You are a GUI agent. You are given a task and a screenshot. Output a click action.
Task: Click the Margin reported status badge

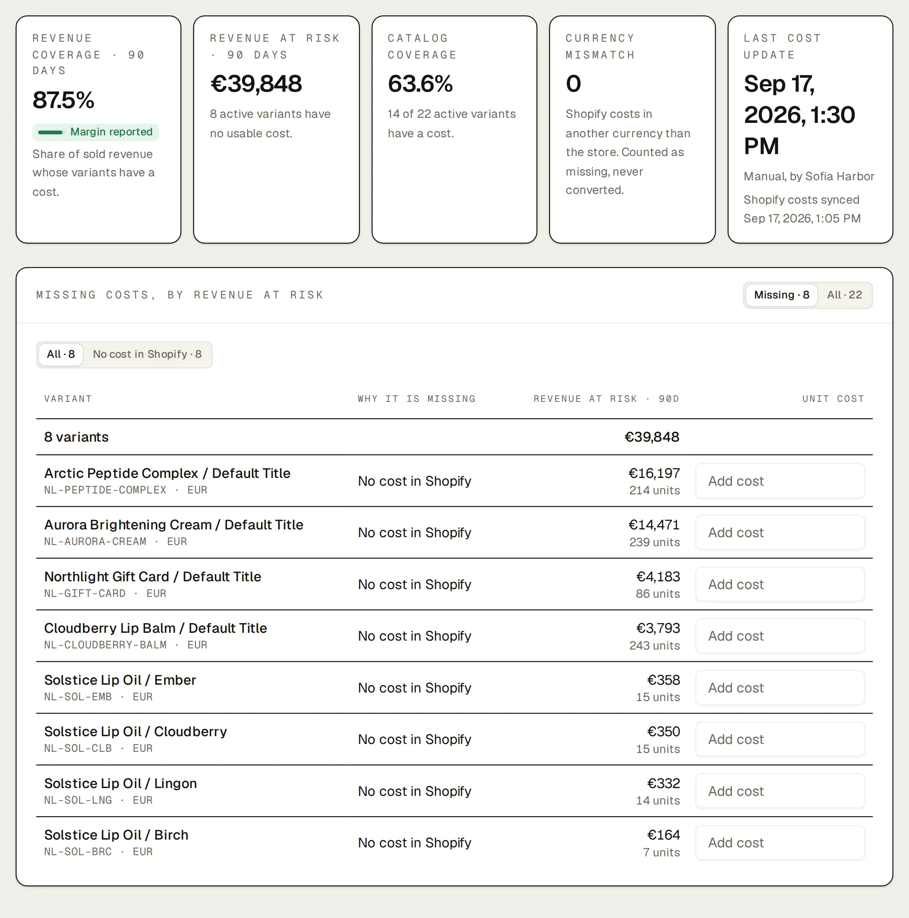[x=96, y=132]
